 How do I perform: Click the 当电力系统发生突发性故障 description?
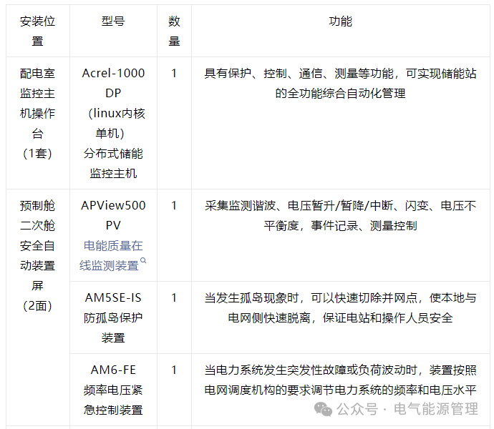(x=340, y=380)
